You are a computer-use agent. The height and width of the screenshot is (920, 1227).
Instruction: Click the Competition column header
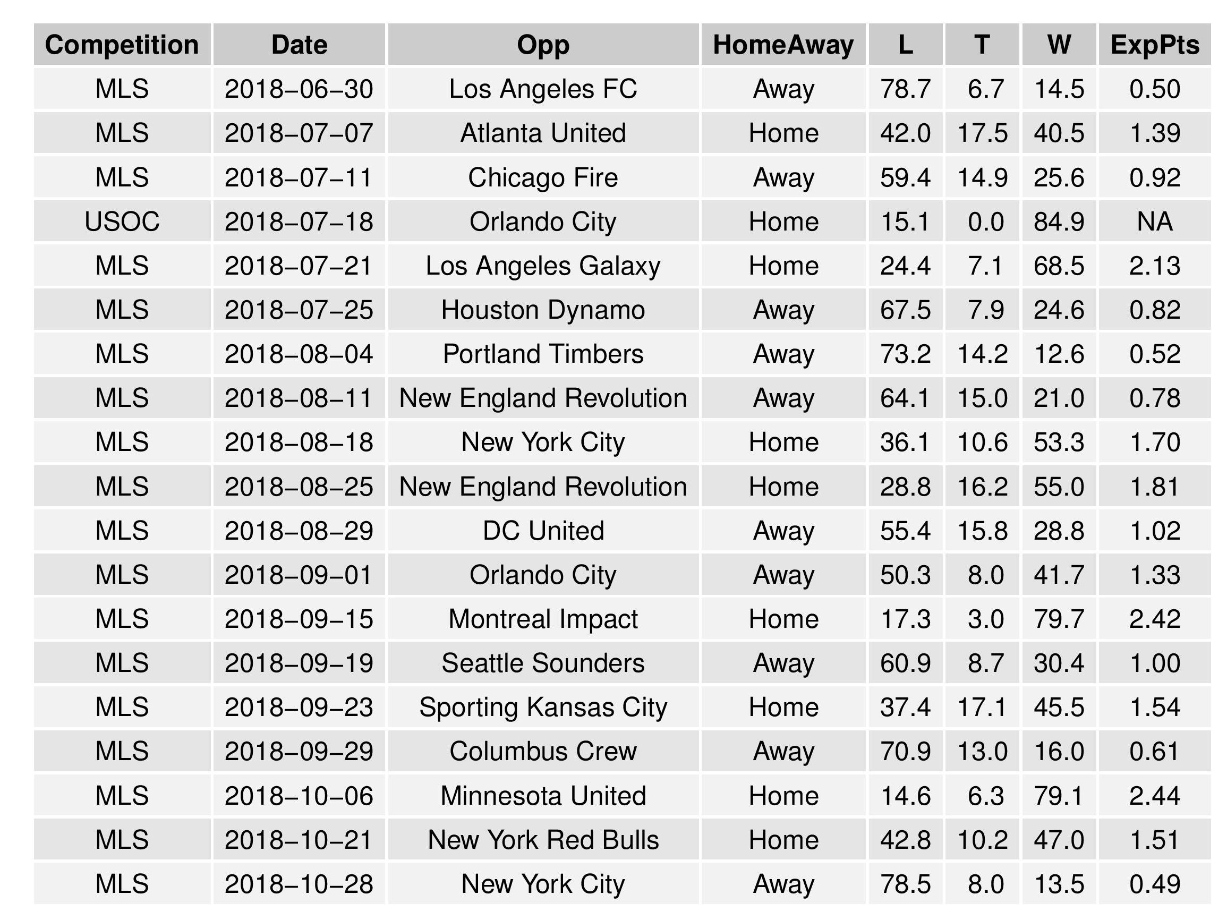(x=122, y=45)
